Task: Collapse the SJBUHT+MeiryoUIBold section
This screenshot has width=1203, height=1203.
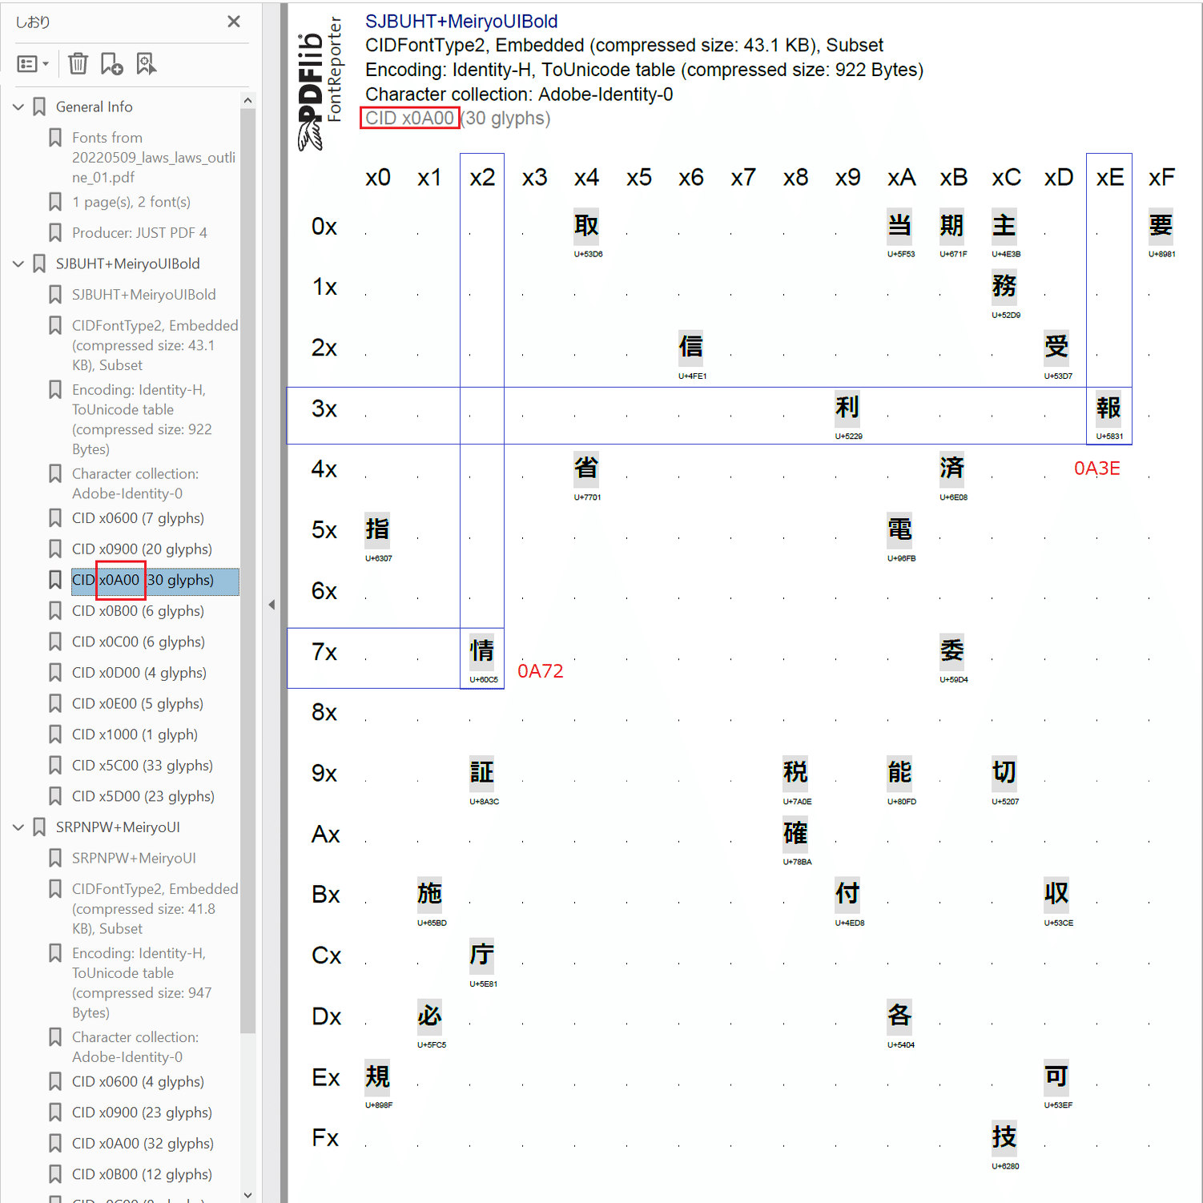Action: [x=18, y=264]
